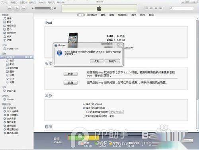Open k-on playlist on device

click(10, 79)
